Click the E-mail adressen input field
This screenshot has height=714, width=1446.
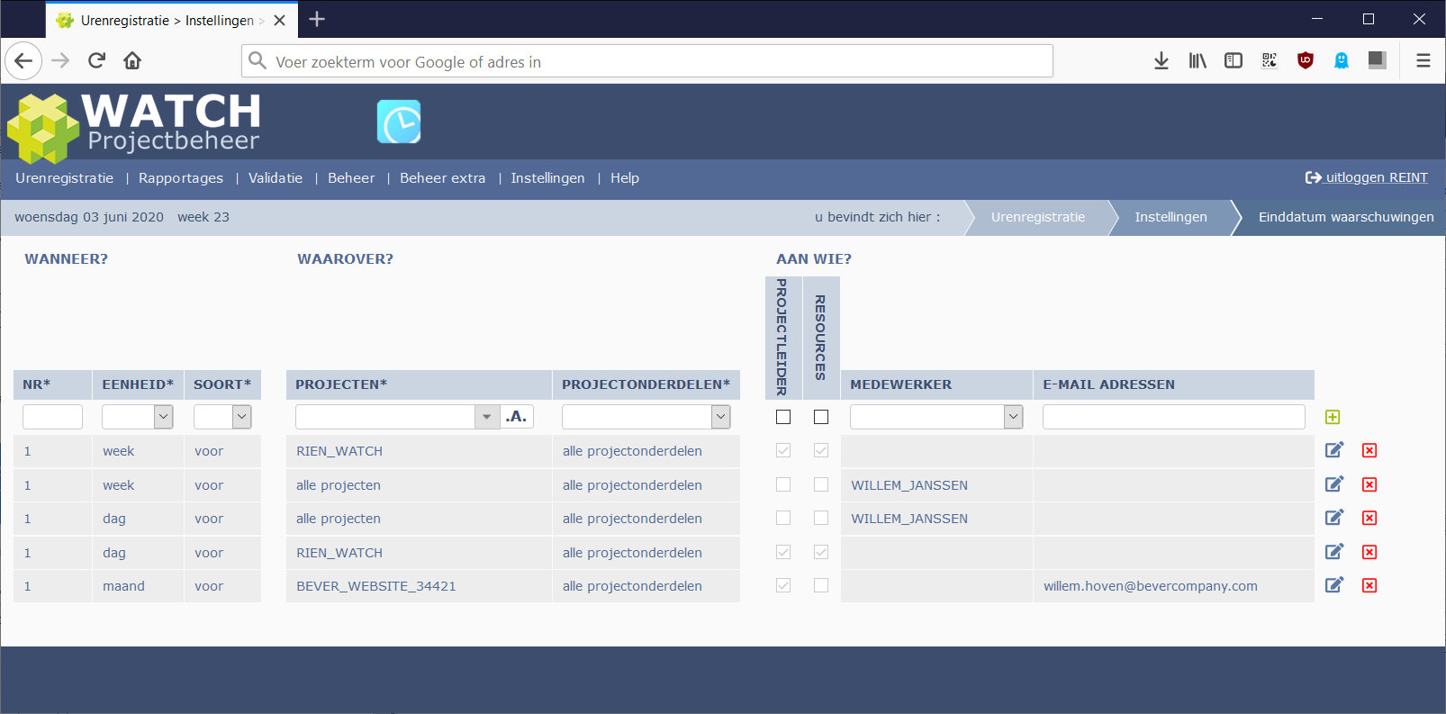(1173, 417)
